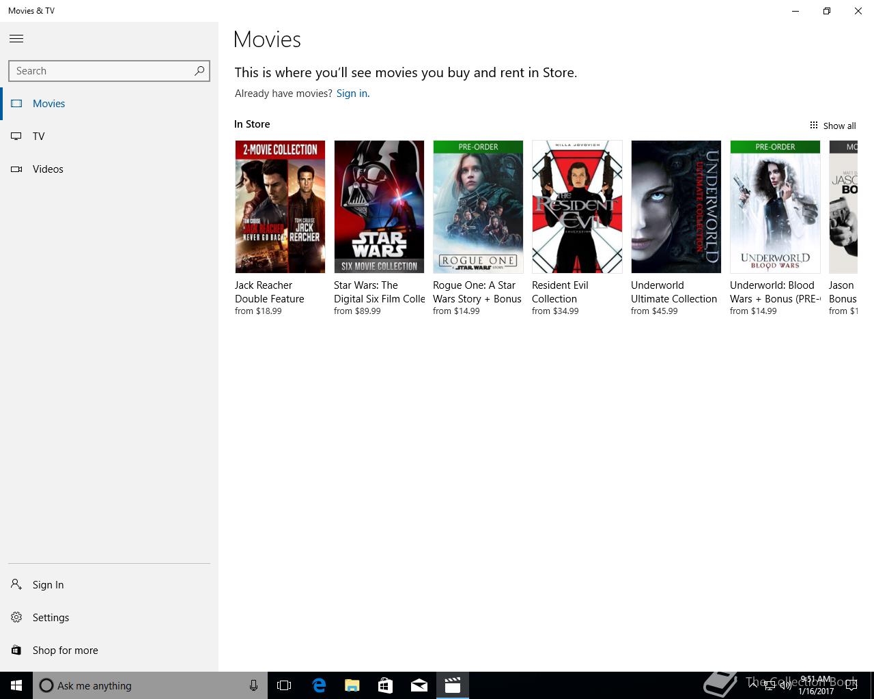The width and height of the screenshot is (874, 699).
Task: Click the Settings gear icon
Action: click(x=16, y=617)
